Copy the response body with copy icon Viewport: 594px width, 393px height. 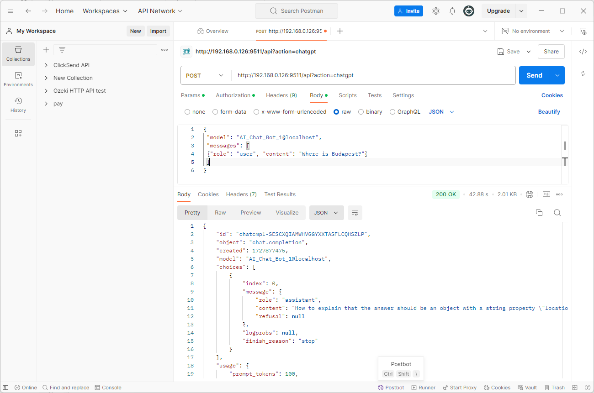[x=539, y=213]
